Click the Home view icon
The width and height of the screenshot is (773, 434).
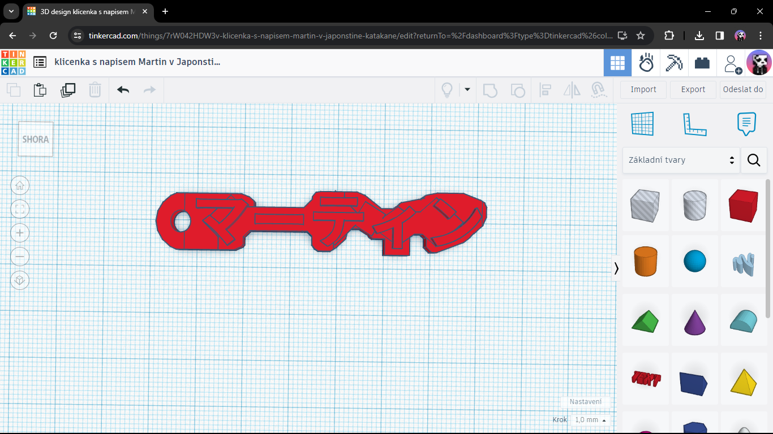(20, 185)
